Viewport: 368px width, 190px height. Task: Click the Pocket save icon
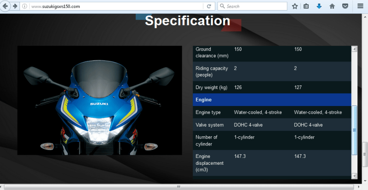coord(345,6)
